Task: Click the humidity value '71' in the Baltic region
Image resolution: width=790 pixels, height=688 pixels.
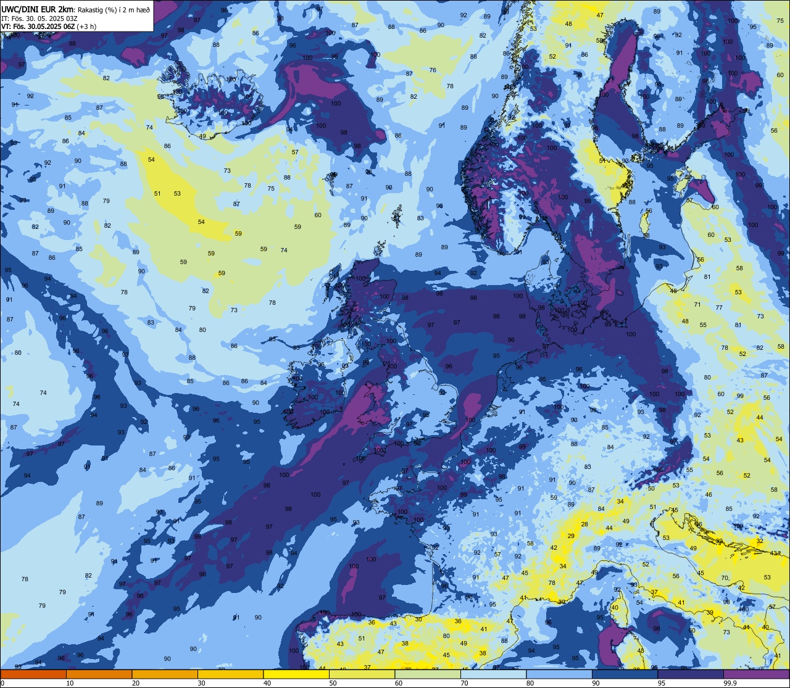Action: (697, 304)
